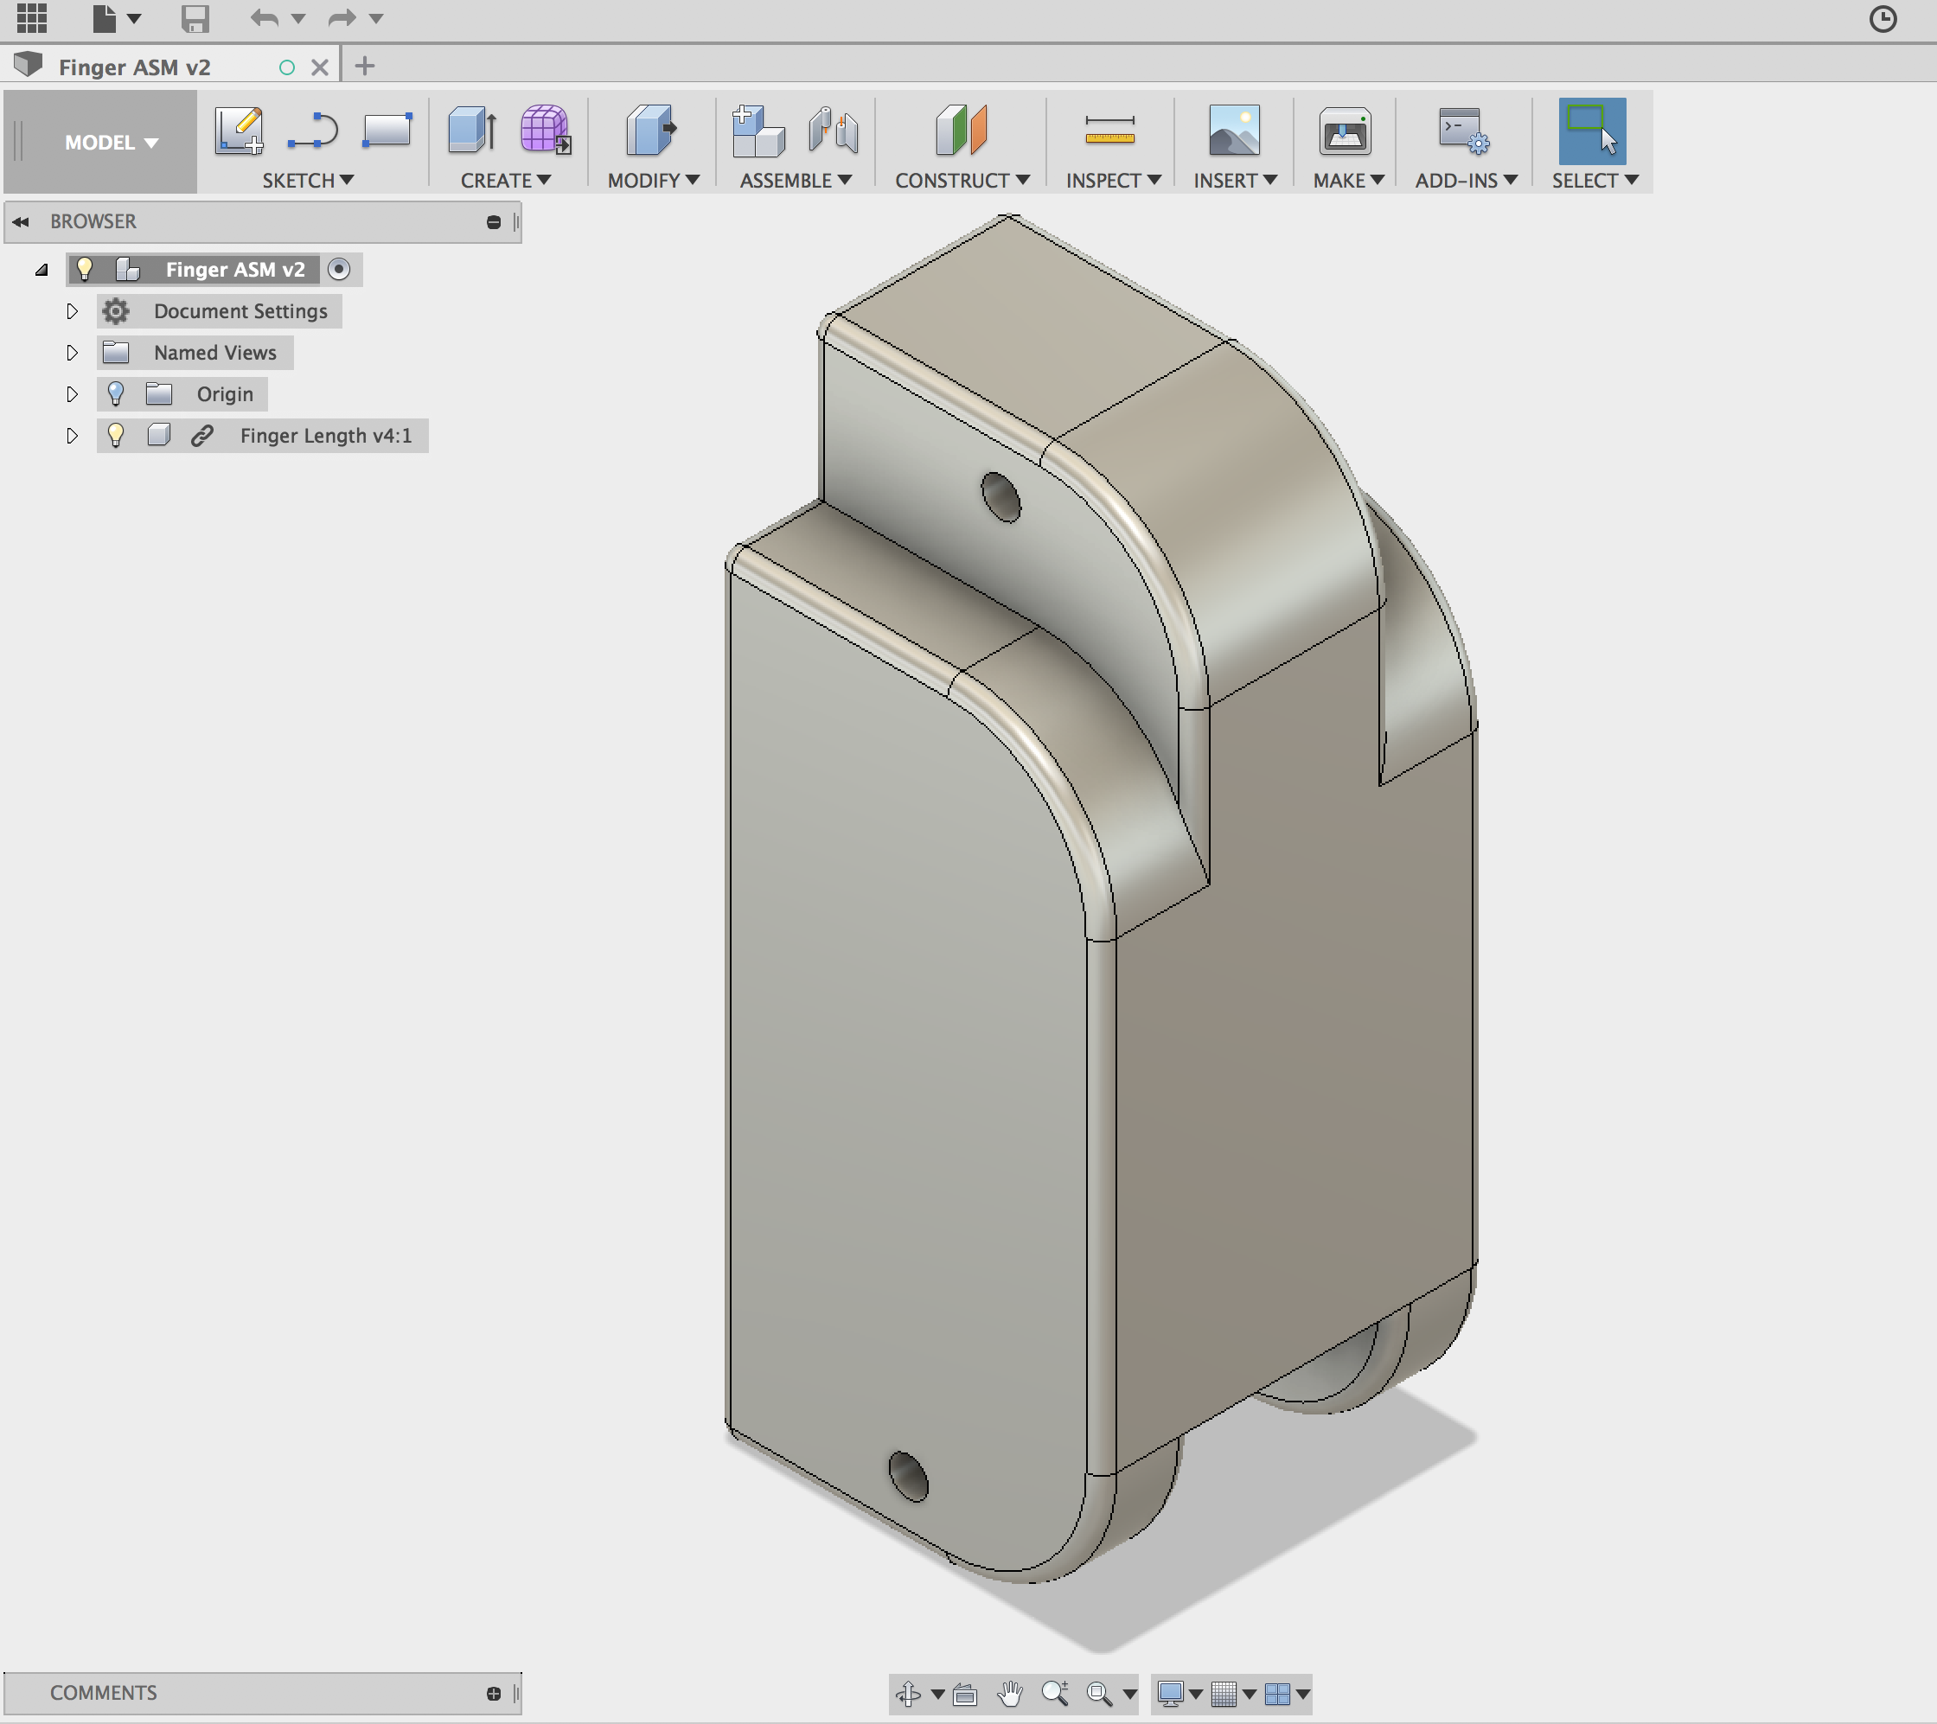Screen dimensions: 1937x1724
Task: Open the INSPECT menu
Action: coord(1113,180)
